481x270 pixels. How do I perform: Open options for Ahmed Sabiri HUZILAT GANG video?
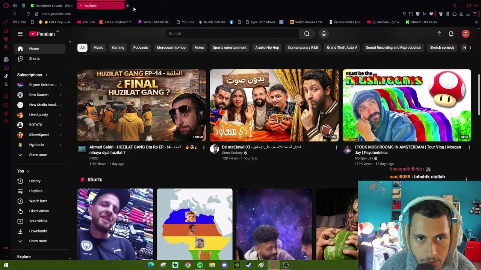(x=204, y=148)
